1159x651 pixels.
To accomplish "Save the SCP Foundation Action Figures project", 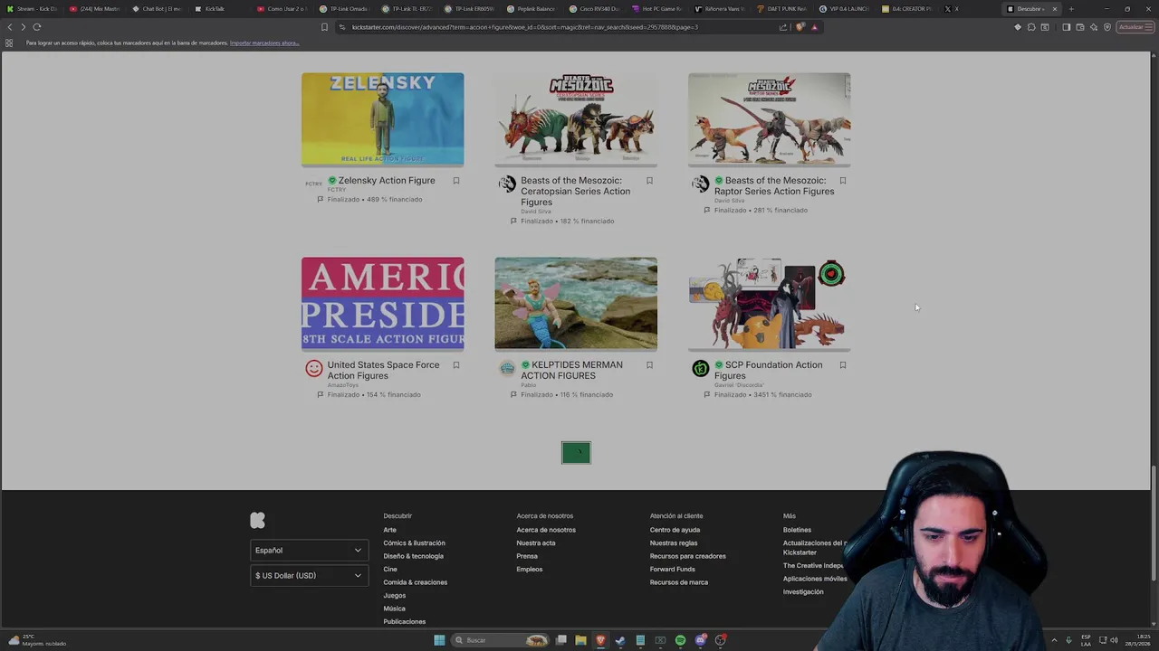I will point(843,365).
